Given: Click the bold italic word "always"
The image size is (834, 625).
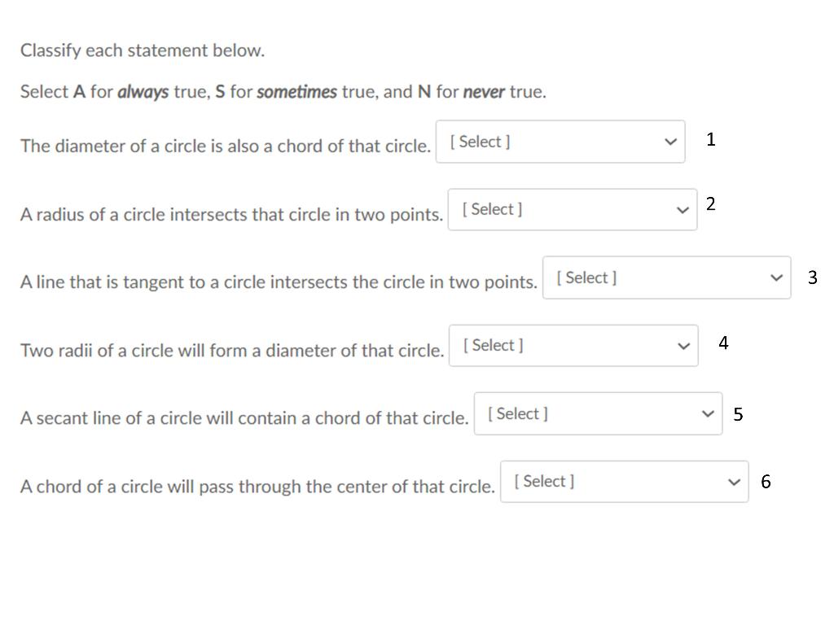Looking at the screenshot, I should pyautogui.click(x=143, y=92).
